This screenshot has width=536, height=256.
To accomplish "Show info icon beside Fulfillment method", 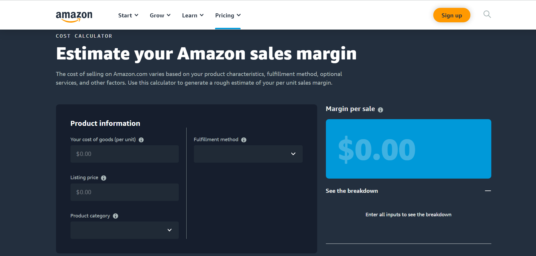I will [x=244, y=140].
